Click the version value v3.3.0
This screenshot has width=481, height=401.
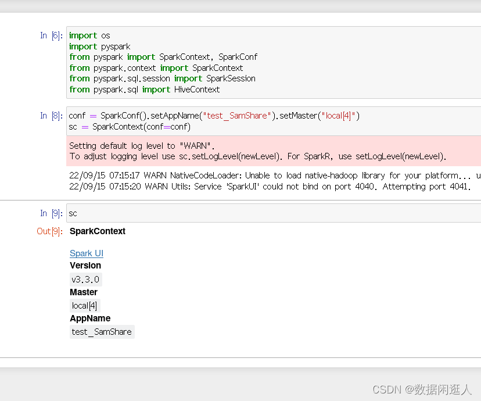pyautogui.click(x=85, y=280)
